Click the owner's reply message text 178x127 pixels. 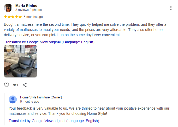click(x=89, y=111)
